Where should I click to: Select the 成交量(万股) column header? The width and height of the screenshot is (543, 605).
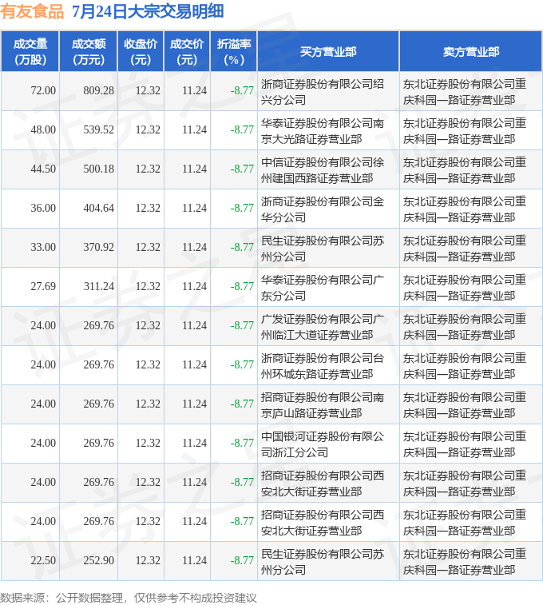click(30, 52)
